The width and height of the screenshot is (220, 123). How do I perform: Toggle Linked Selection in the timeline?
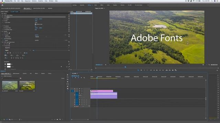(x=78, y=78)
